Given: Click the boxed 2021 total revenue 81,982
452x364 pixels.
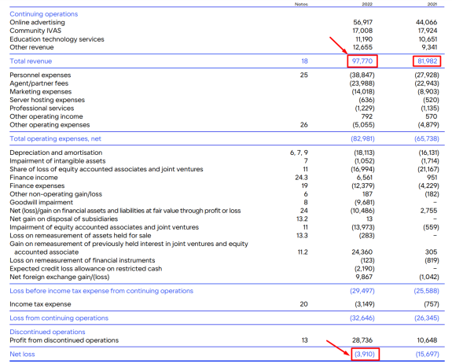Looking at the screenshot, I should [x=427, y=61].
